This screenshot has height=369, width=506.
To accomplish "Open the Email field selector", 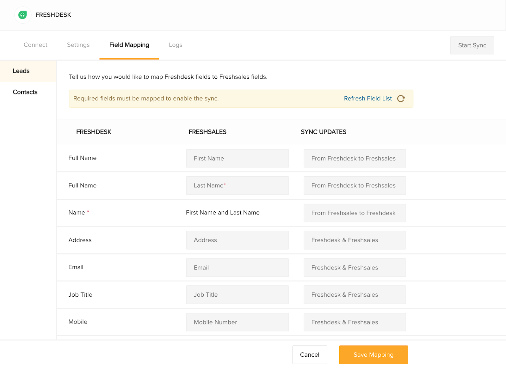I will tap(237, 267).
